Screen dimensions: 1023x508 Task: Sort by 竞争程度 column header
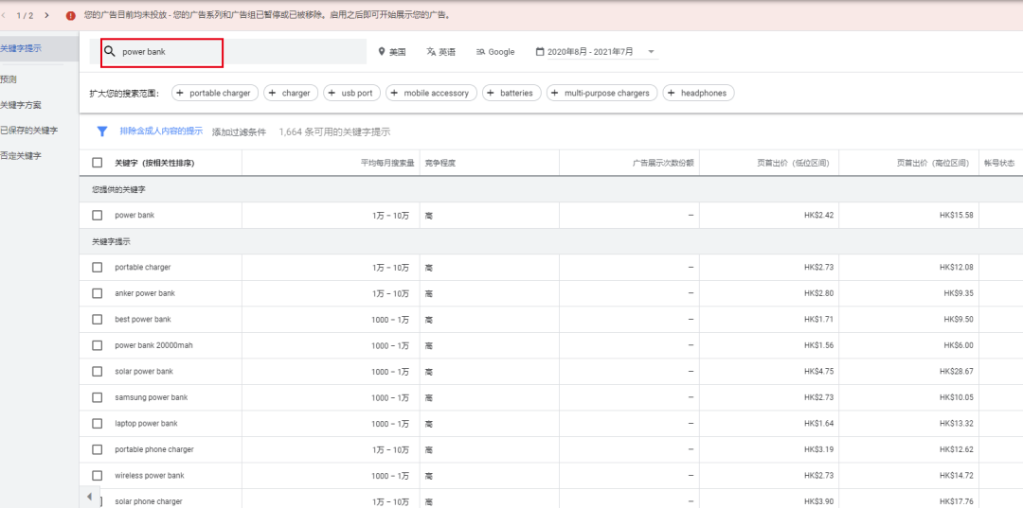440,163
